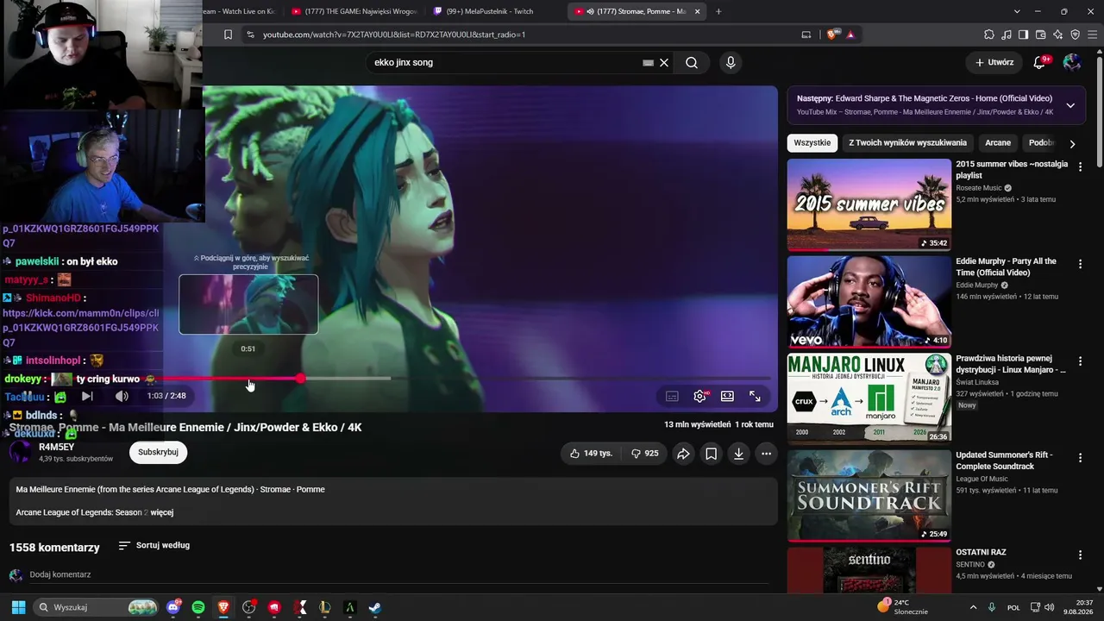Open options for Summoner's Rift soundtrack video

click(x=1080, y=458)
